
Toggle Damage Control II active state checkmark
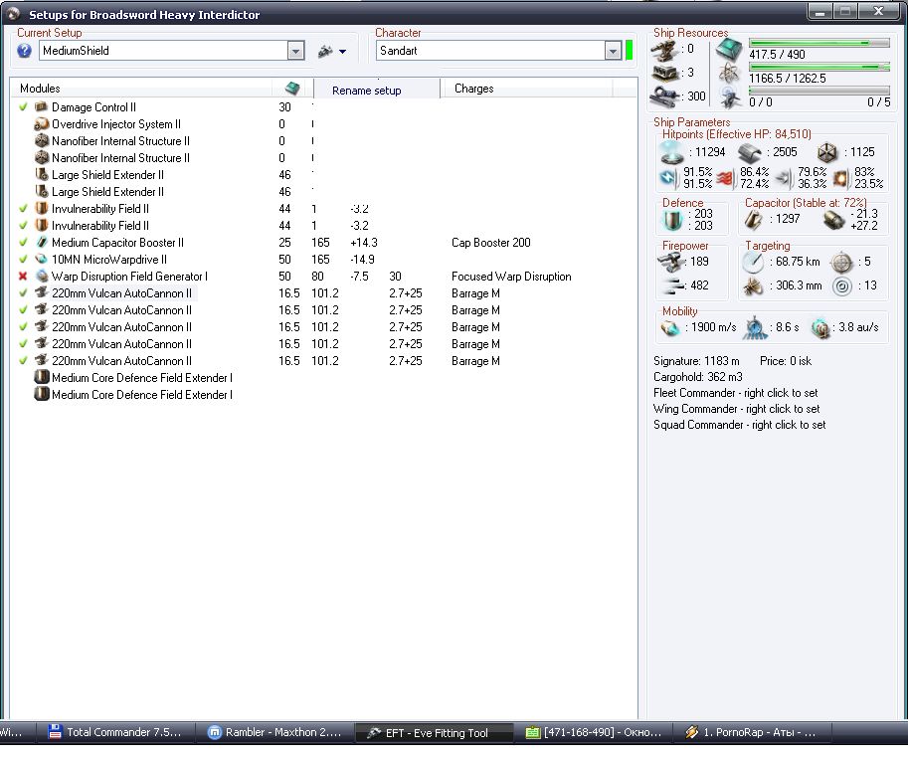[23, 107]
